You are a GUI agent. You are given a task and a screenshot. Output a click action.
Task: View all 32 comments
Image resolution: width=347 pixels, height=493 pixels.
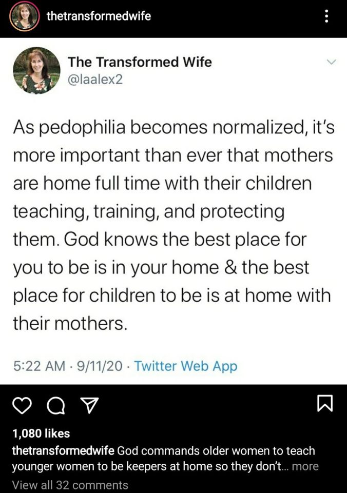pos(70,484)
